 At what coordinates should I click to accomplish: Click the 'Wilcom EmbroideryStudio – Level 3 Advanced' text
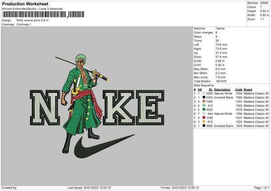[x=32, y=9]
